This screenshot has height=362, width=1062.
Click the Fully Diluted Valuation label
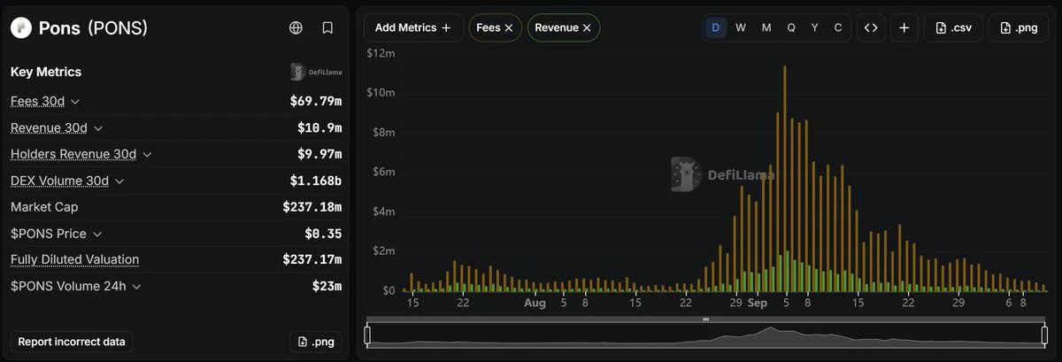pos(74,259)
